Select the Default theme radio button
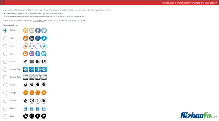 [x=5, y=31]
